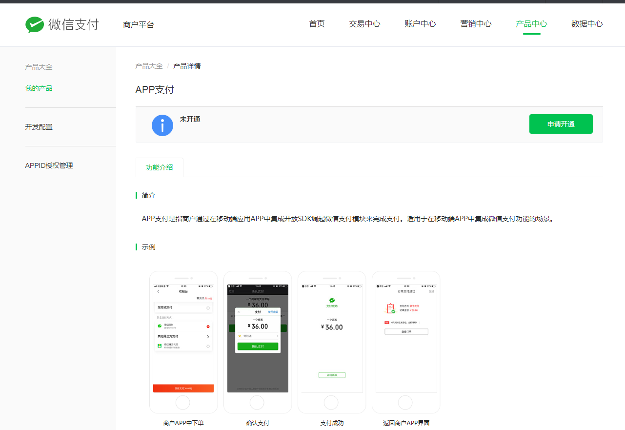This screenshot has height=430, width=625.
Task: Open 开发配置 in the left sidebar
Action: [39, 127]
